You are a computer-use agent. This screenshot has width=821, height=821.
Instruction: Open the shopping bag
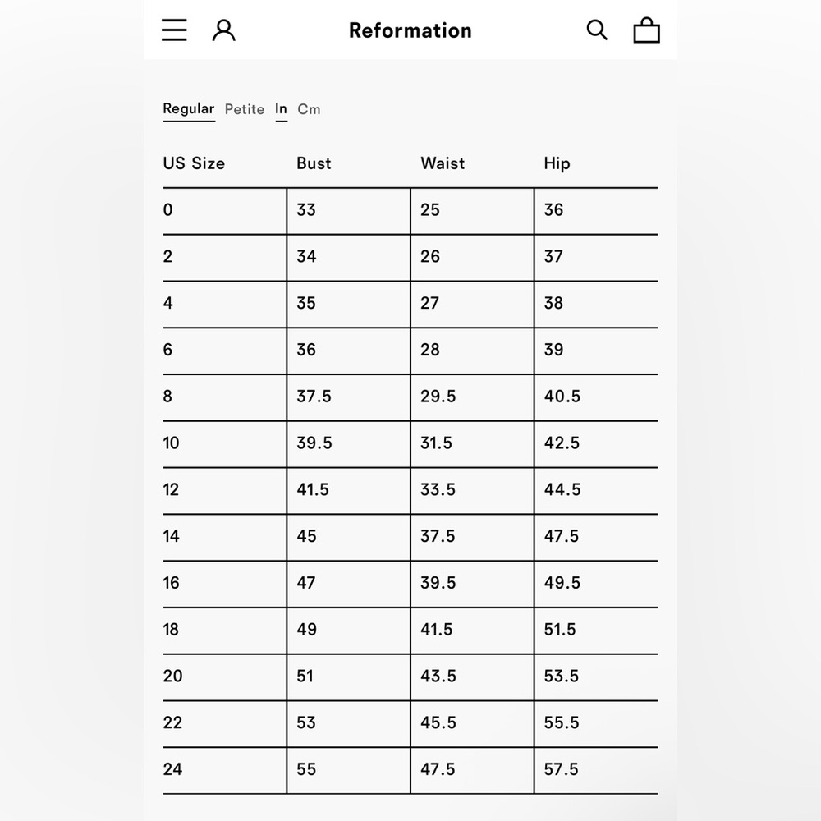(x=646, y=30)
